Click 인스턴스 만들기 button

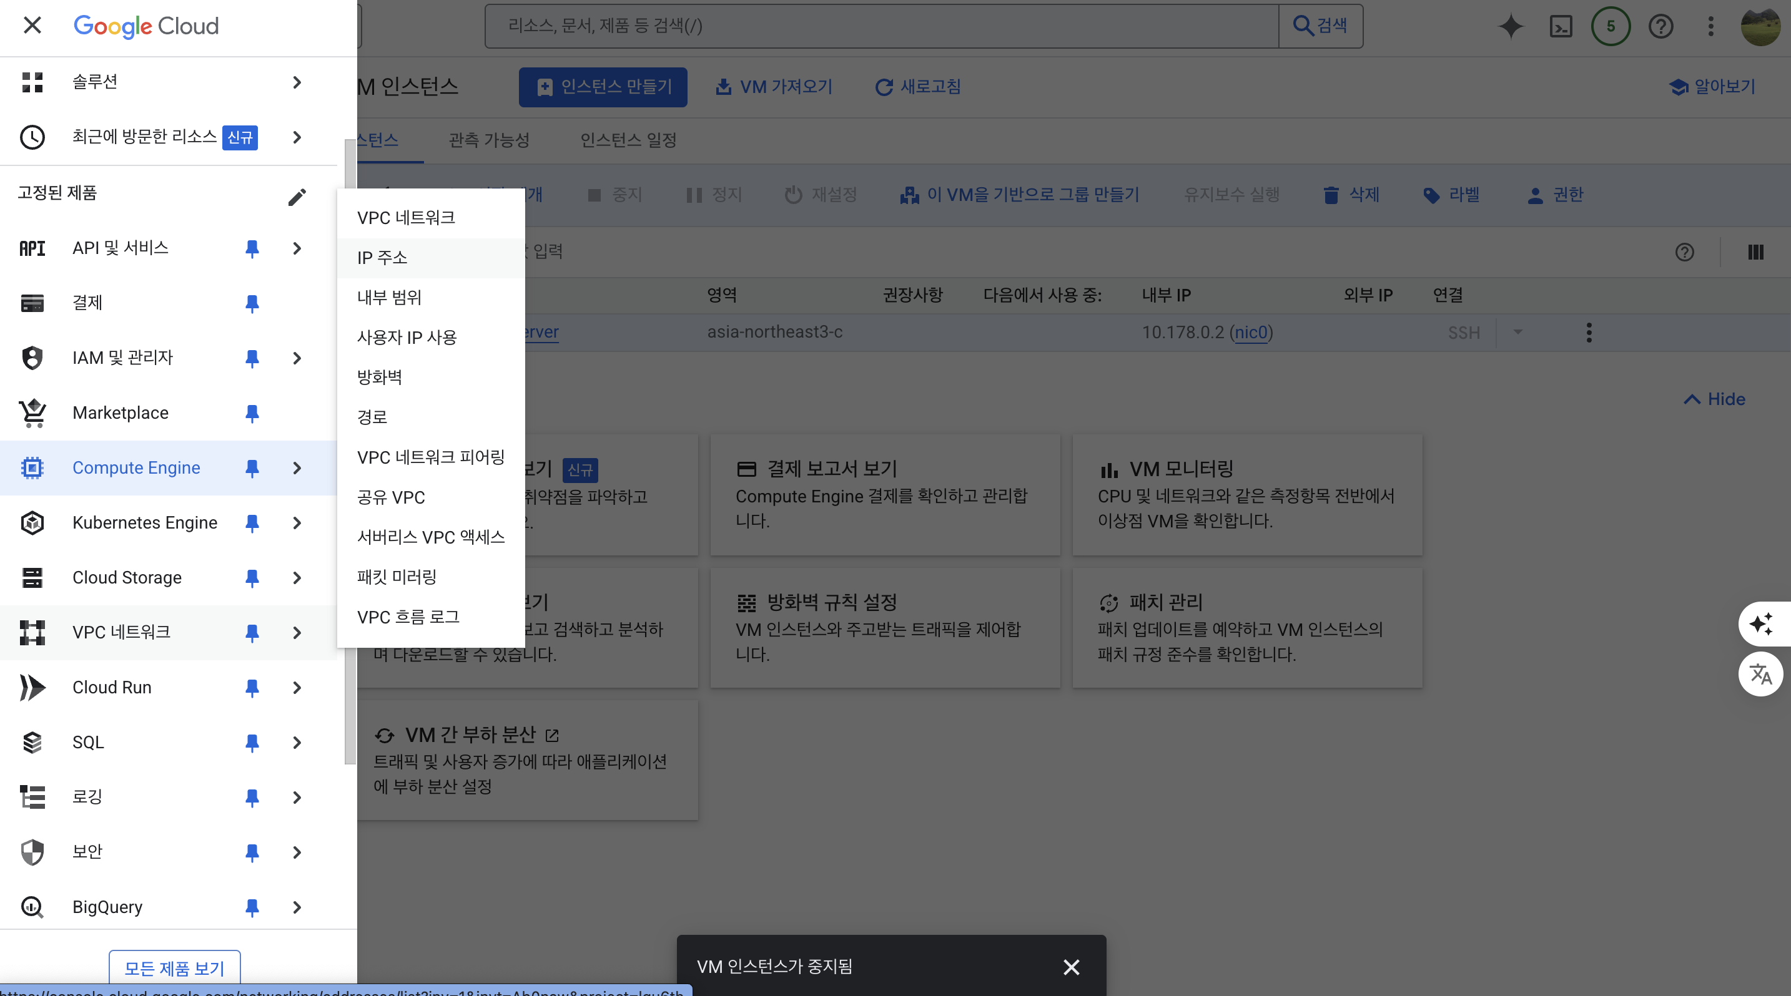tap(603, 87)
